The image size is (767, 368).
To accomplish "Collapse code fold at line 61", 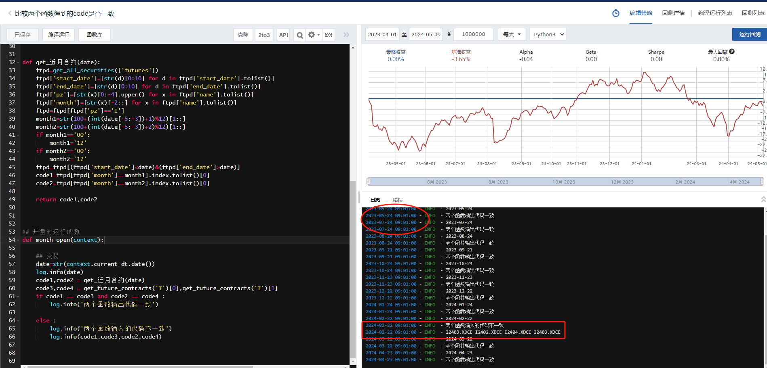I will (x=18, y=297).
